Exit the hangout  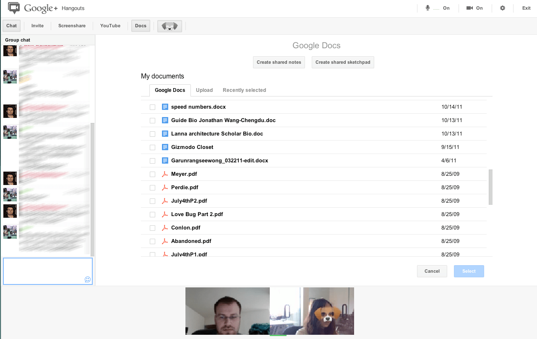[x=526, y=8]
